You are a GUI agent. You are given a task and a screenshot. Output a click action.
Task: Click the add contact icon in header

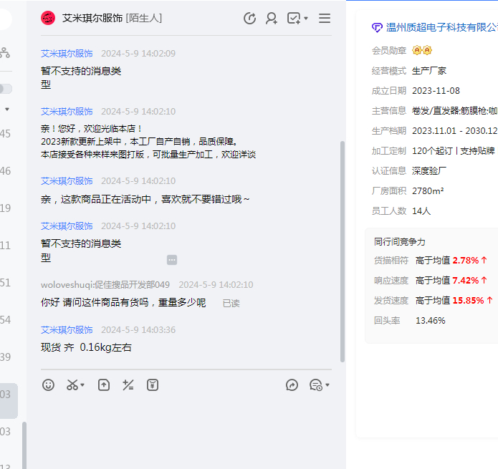(x=272, y=19)
